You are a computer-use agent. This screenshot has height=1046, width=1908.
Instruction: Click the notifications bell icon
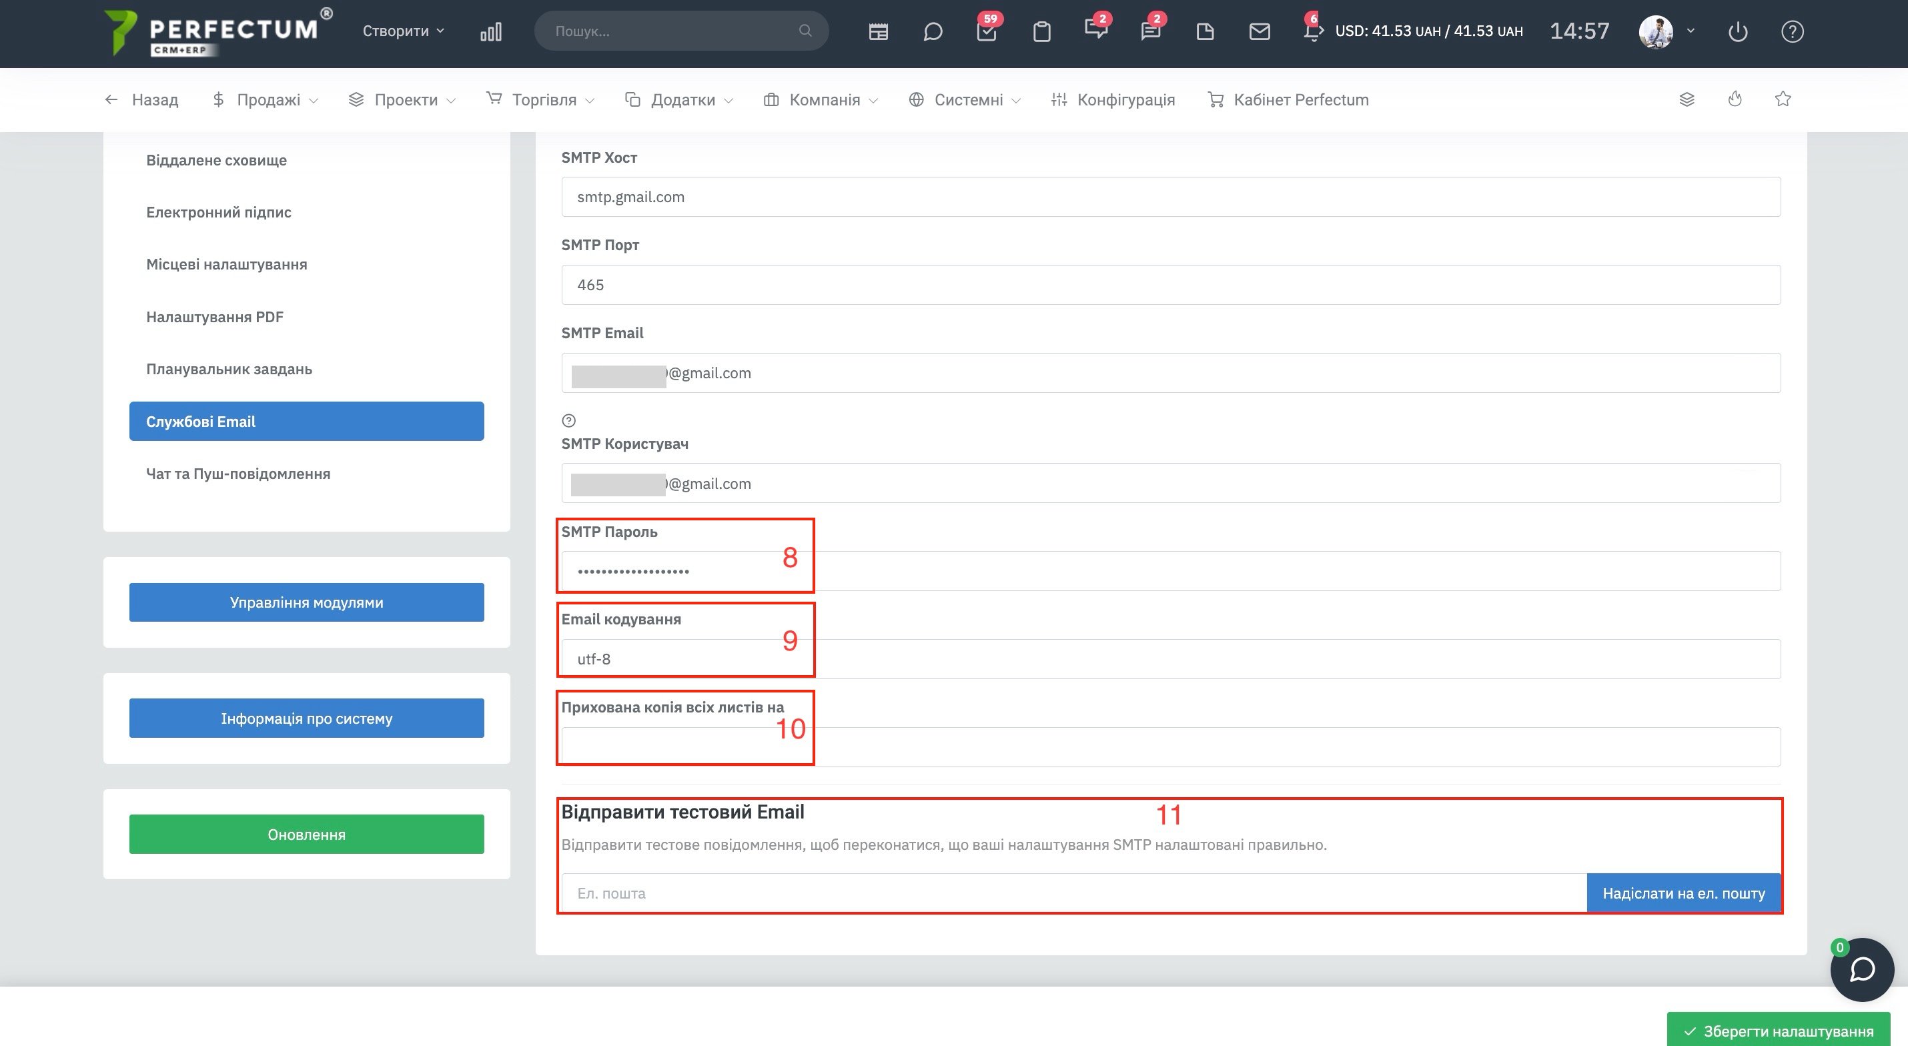coord(1312,32)
